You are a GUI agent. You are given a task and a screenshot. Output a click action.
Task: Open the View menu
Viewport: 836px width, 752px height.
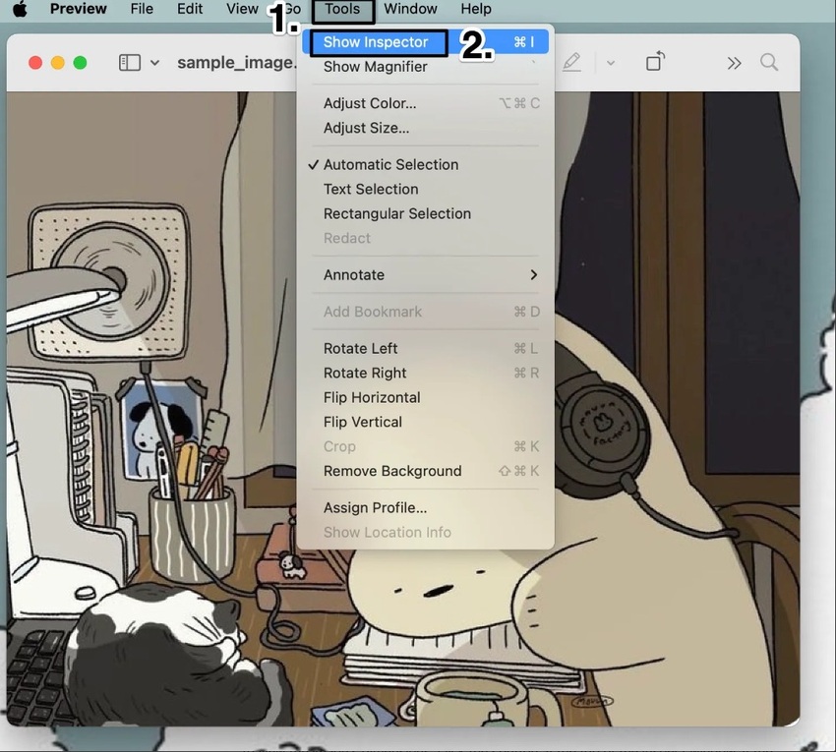point(242,9)
